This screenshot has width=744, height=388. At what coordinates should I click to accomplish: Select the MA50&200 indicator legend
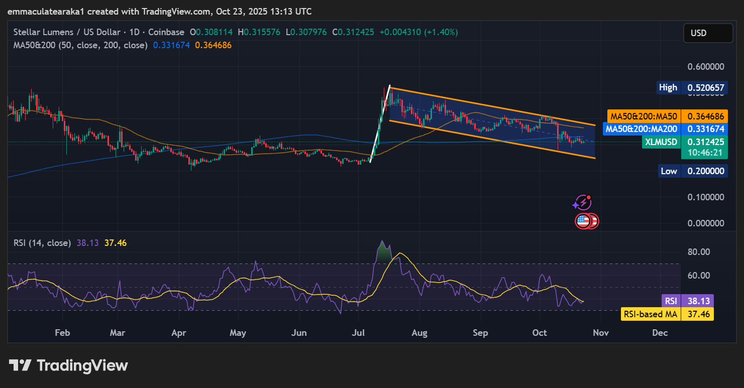coord(80,45)
